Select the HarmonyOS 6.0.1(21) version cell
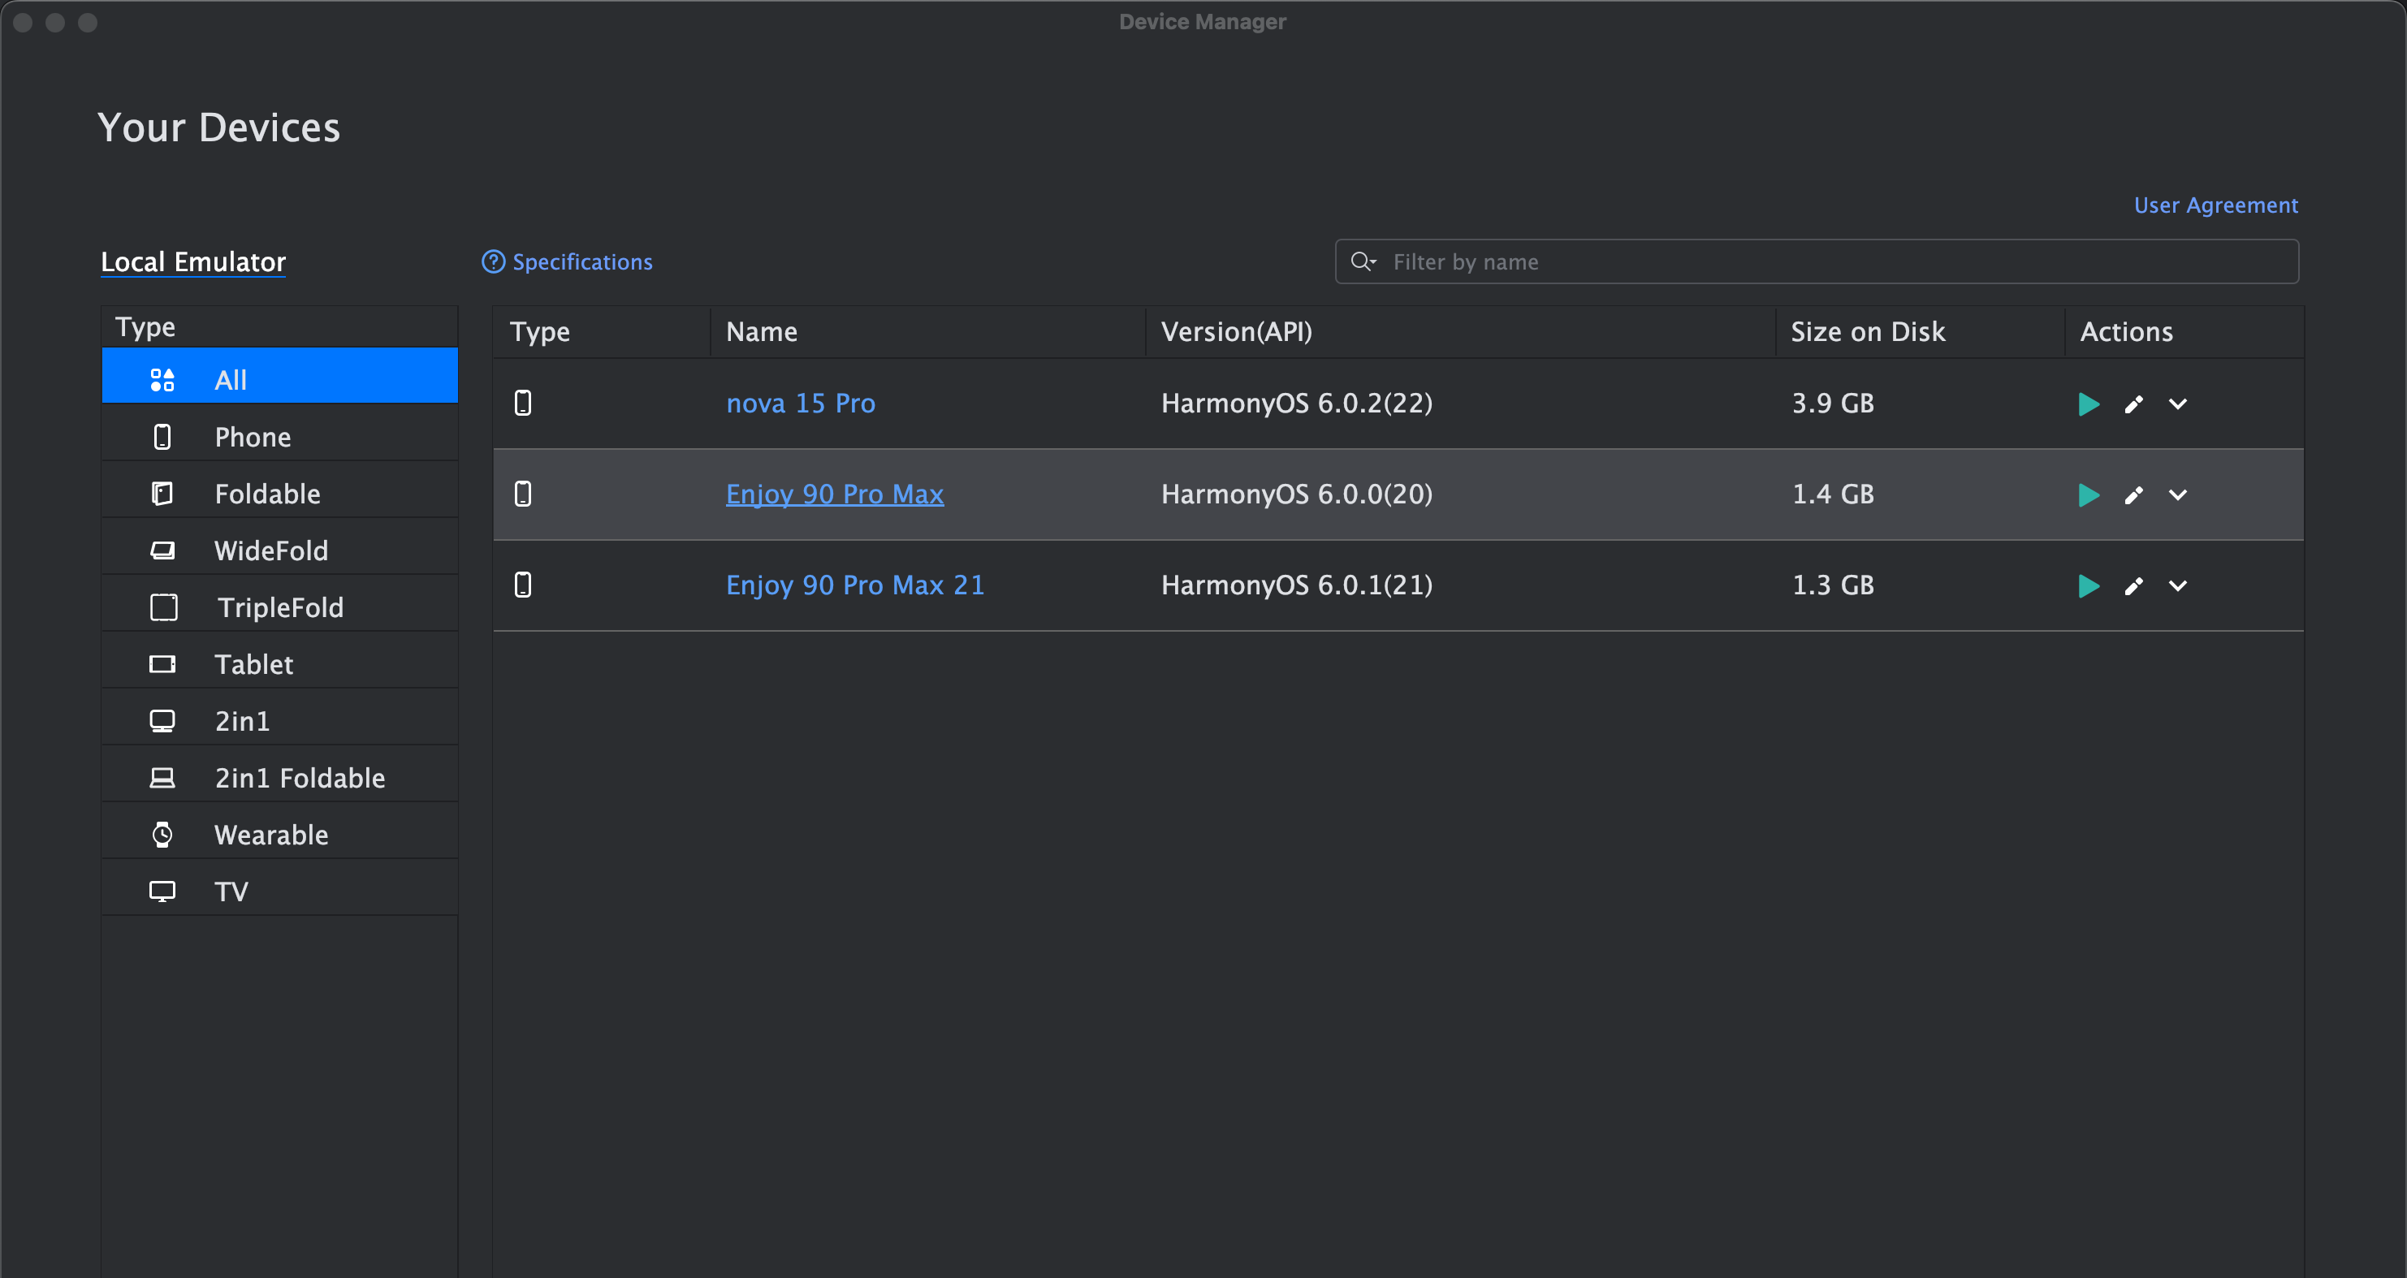2407x1278 pixels. coord(1297,585)
